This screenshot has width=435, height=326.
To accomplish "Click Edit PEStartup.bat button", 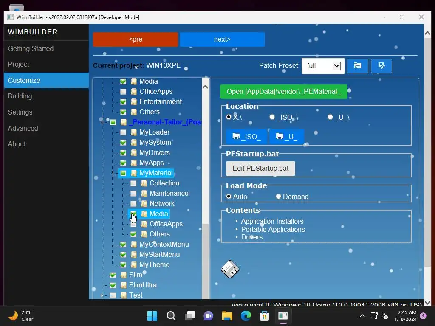I will pyautogui.click(x=260, y=168).
